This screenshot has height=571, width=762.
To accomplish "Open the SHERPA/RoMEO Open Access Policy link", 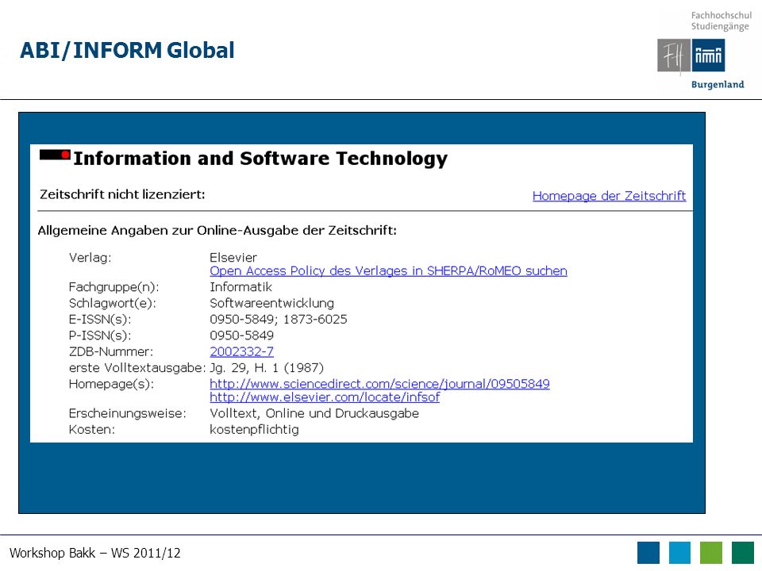I will pos(388,271).
